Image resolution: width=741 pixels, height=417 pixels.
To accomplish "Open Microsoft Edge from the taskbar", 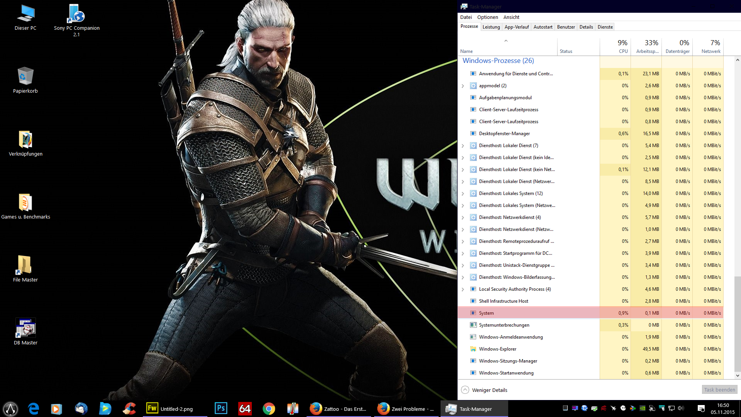I will 34,409.
